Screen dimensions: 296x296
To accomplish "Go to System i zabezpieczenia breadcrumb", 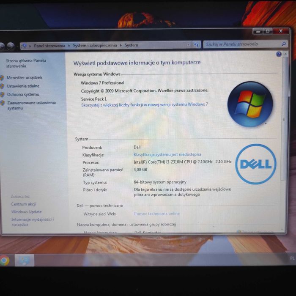I will (95, 46).
